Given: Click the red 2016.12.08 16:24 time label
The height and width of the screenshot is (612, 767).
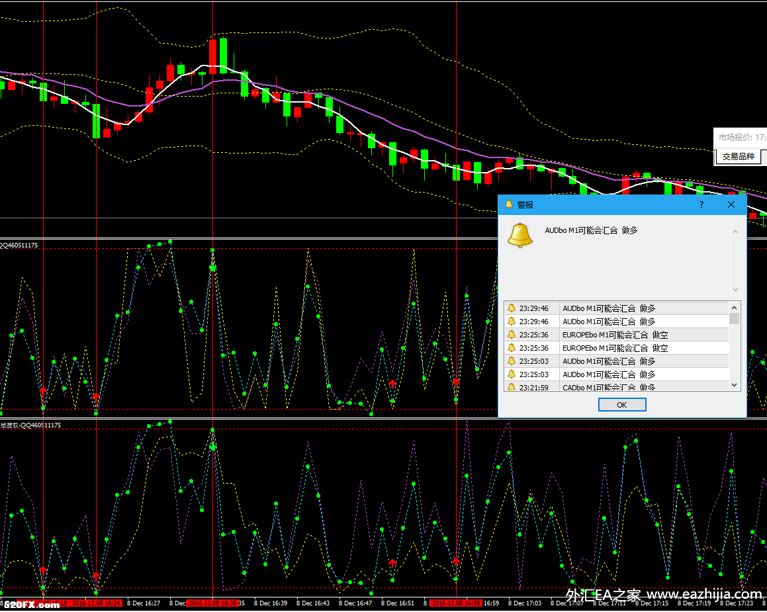Looking at the screenshot, I should tap(97, 603).
